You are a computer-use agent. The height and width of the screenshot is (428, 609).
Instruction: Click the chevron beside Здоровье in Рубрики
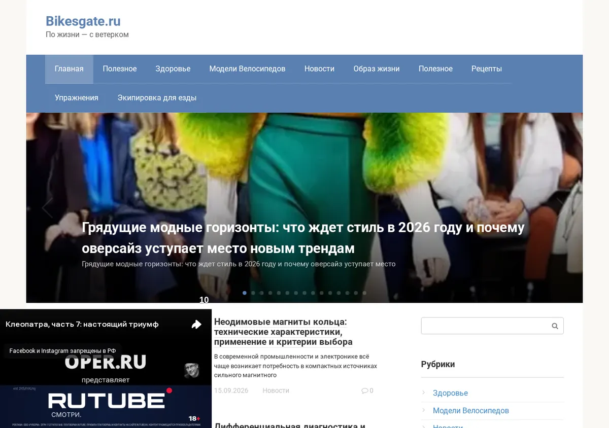424,393
